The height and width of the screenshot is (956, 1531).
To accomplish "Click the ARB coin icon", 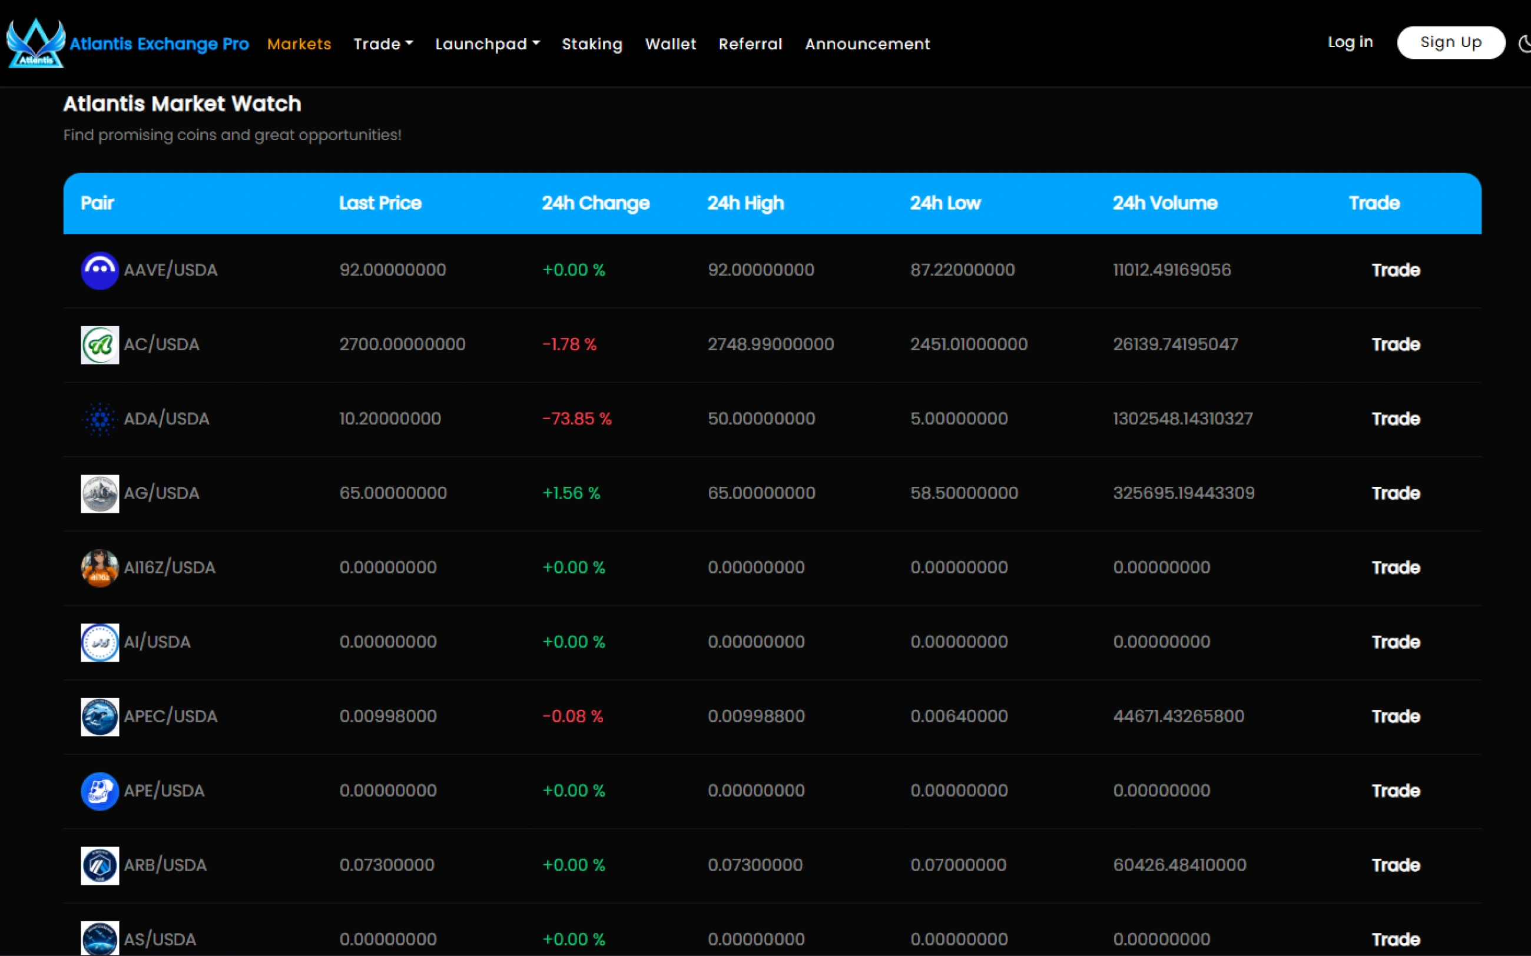I will coord(100,865).
